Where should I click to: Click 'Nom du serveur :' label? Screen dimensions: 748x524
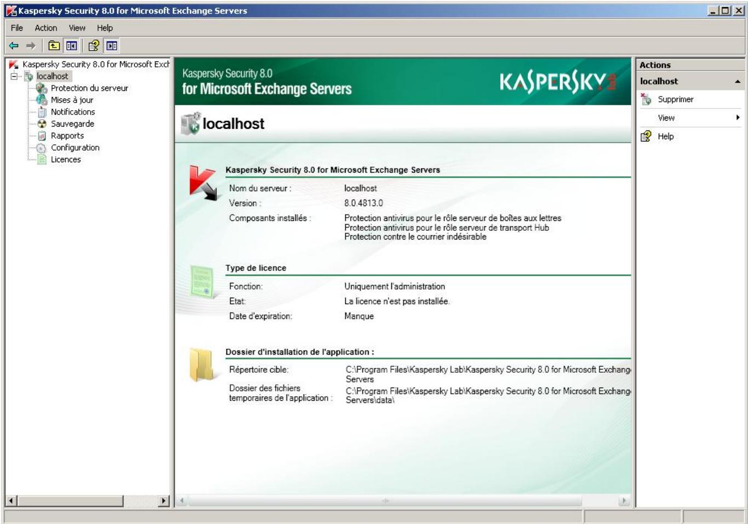click(x=260, y=189)
